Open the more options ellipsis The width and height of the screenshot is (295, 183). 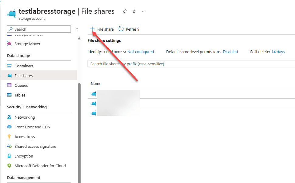point(144,11)
